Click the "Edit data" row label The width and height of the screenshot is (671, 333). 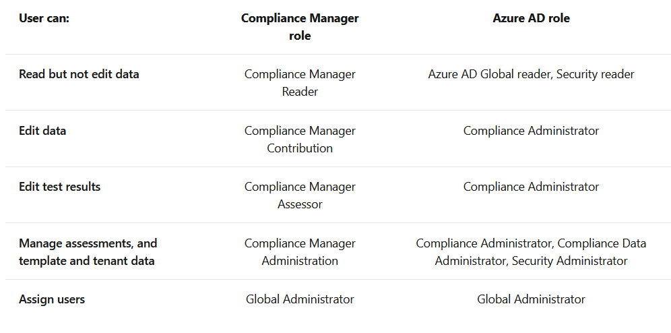[42, 131]
